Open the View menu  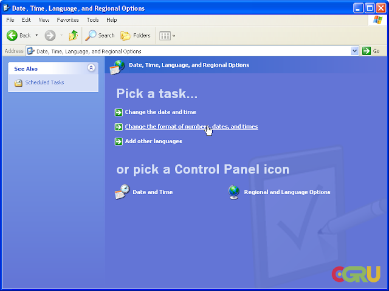pyautogui.click(x=44, y=20)
